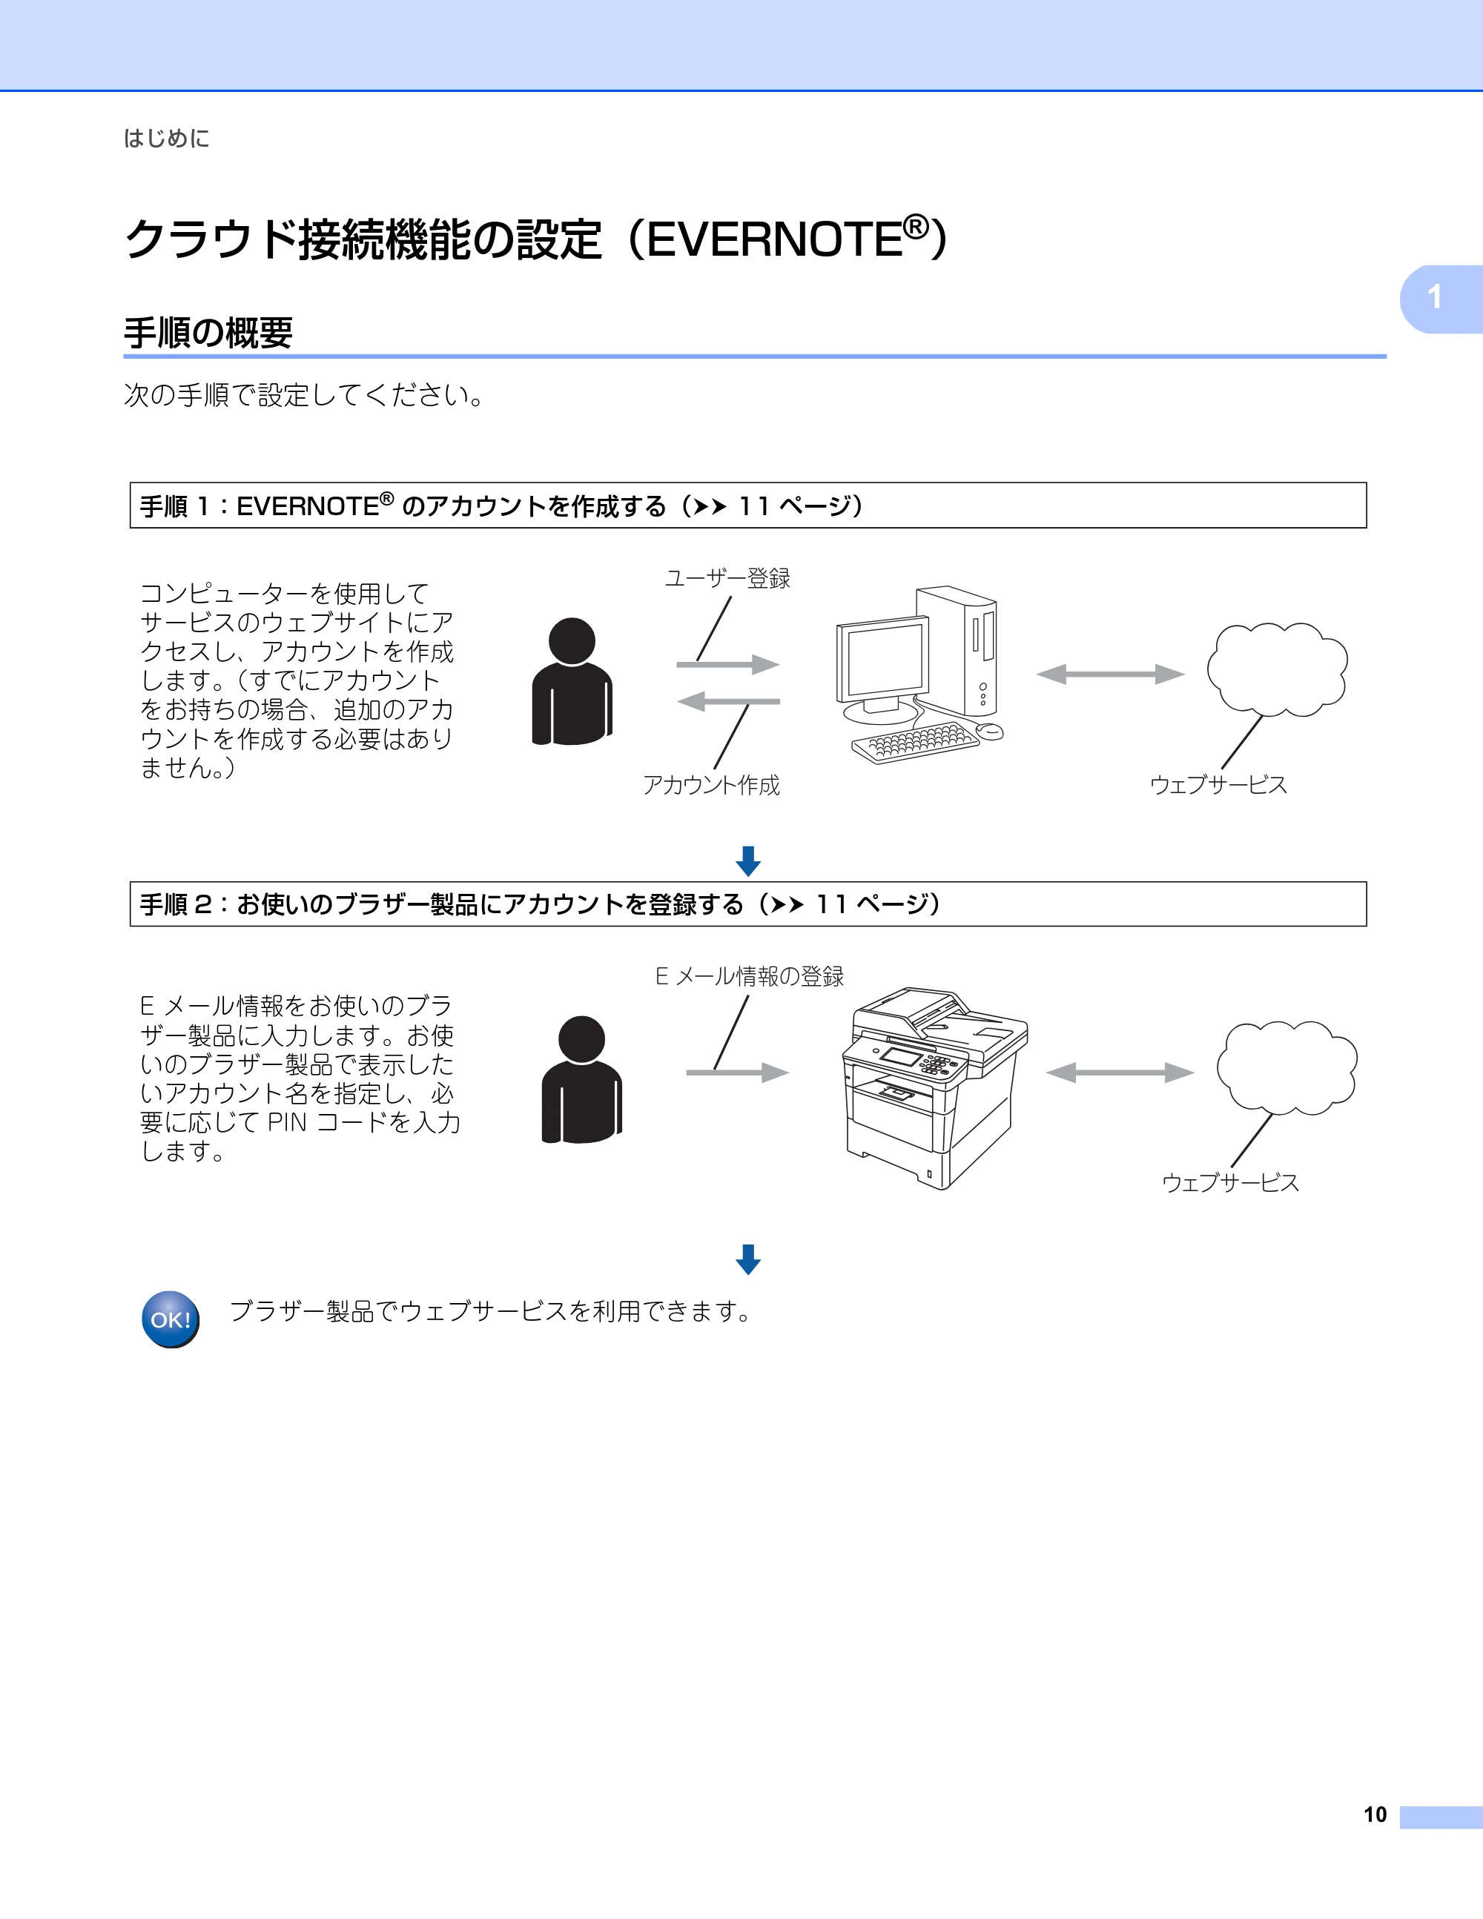Click the E メール情報の登録 label
1483x1919 pixels.
click(x=750, y=976)
